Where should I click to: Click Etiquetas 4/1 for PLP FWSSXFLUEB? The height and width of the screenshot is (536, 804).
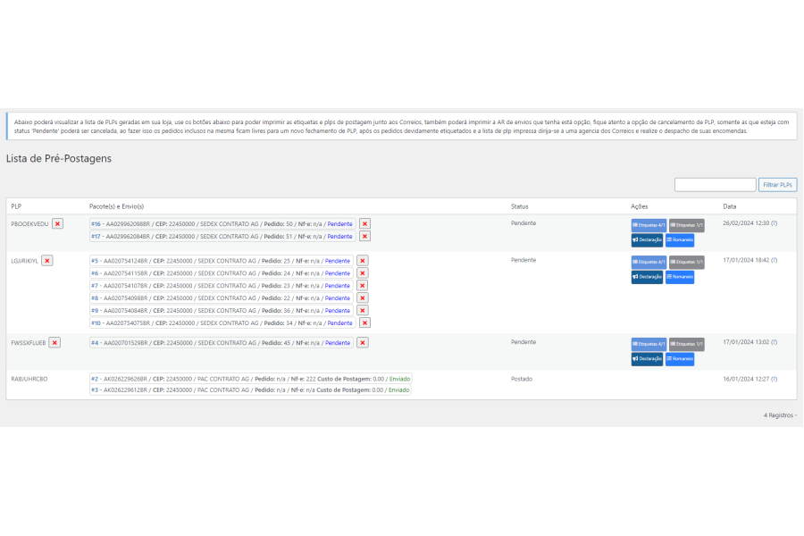tap(649, 344)
